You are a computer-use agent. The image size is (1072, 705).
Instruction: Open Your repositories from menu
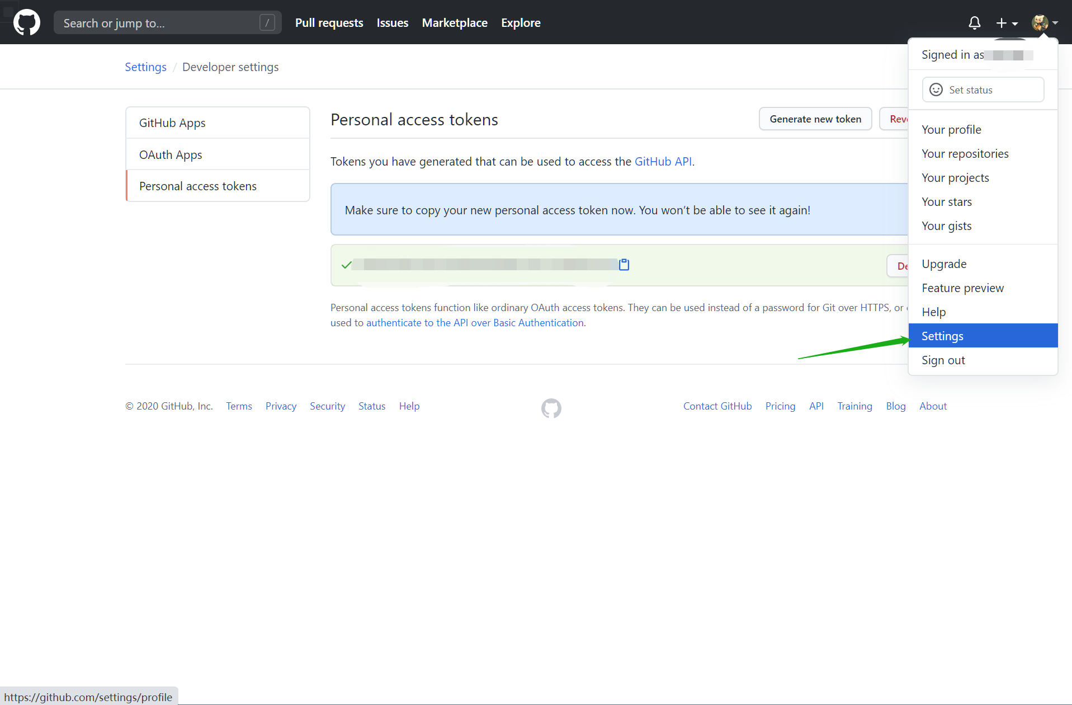pyautogui.click(x=983, y=154)
